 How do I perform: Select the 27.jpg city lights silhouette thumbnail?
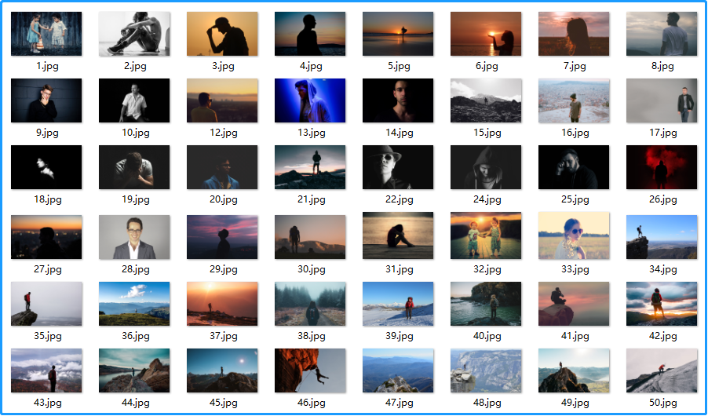46,237
